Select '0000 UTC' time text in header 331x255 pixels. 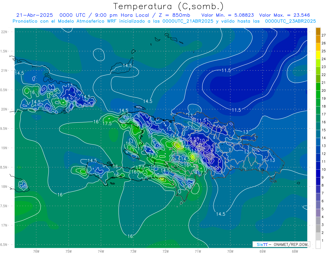[x=72, y=15]
